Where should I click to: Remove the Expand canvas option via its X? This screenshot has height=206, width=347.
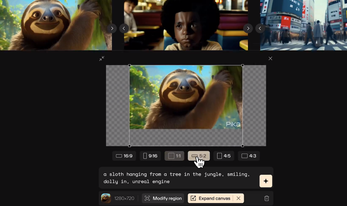point(238,198)
